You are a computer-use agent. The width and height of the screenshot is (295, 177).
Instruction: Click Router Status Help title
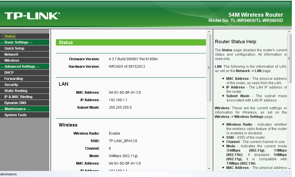pyautogui.click(x=236, y=42)
